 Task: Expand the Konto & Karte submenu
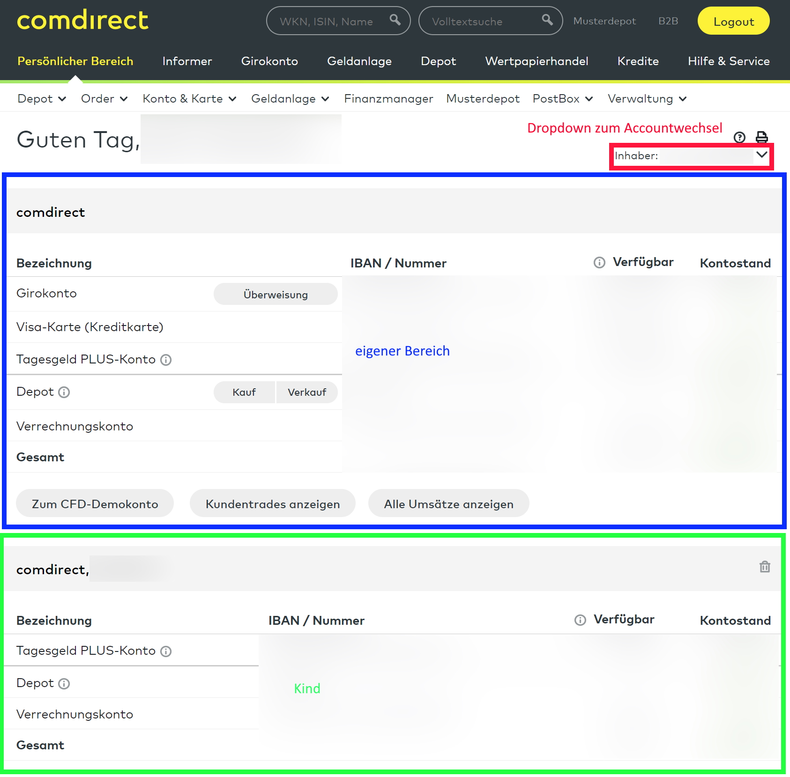(x=189, y=99)
